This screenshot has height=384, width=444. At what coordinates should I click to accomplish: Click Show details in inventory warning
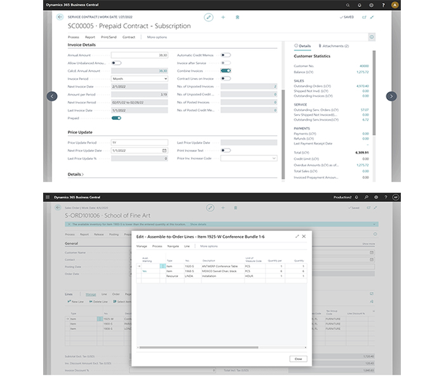pyautogui.click(x=198, y=224)
